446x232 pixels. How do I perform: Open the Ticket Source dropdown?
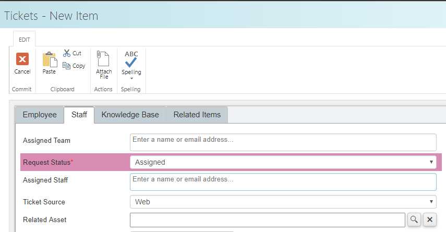click(x=283, y=202)
